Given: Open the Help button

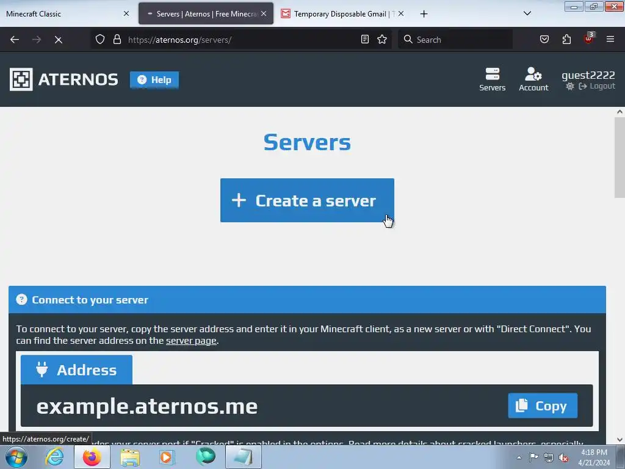Looking at the screenshot, I should click(x=154, y=80).
